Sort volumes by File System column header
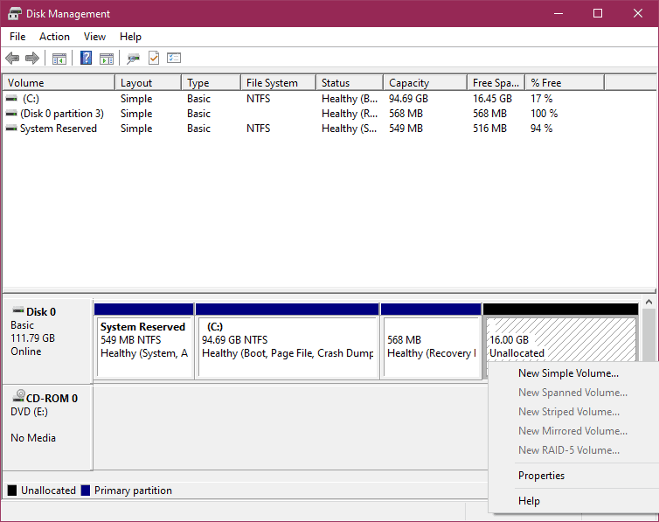Screen dimensions: 659x522 coord(272,83)
